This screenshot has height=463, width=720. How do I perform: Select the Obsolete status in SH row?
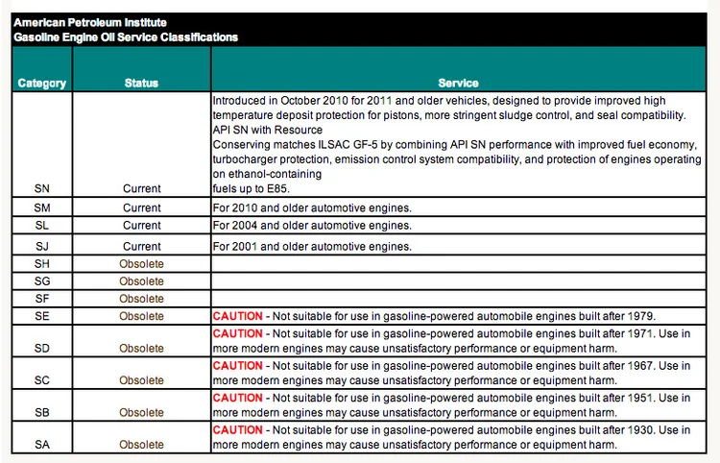click(x=141, y=263)
